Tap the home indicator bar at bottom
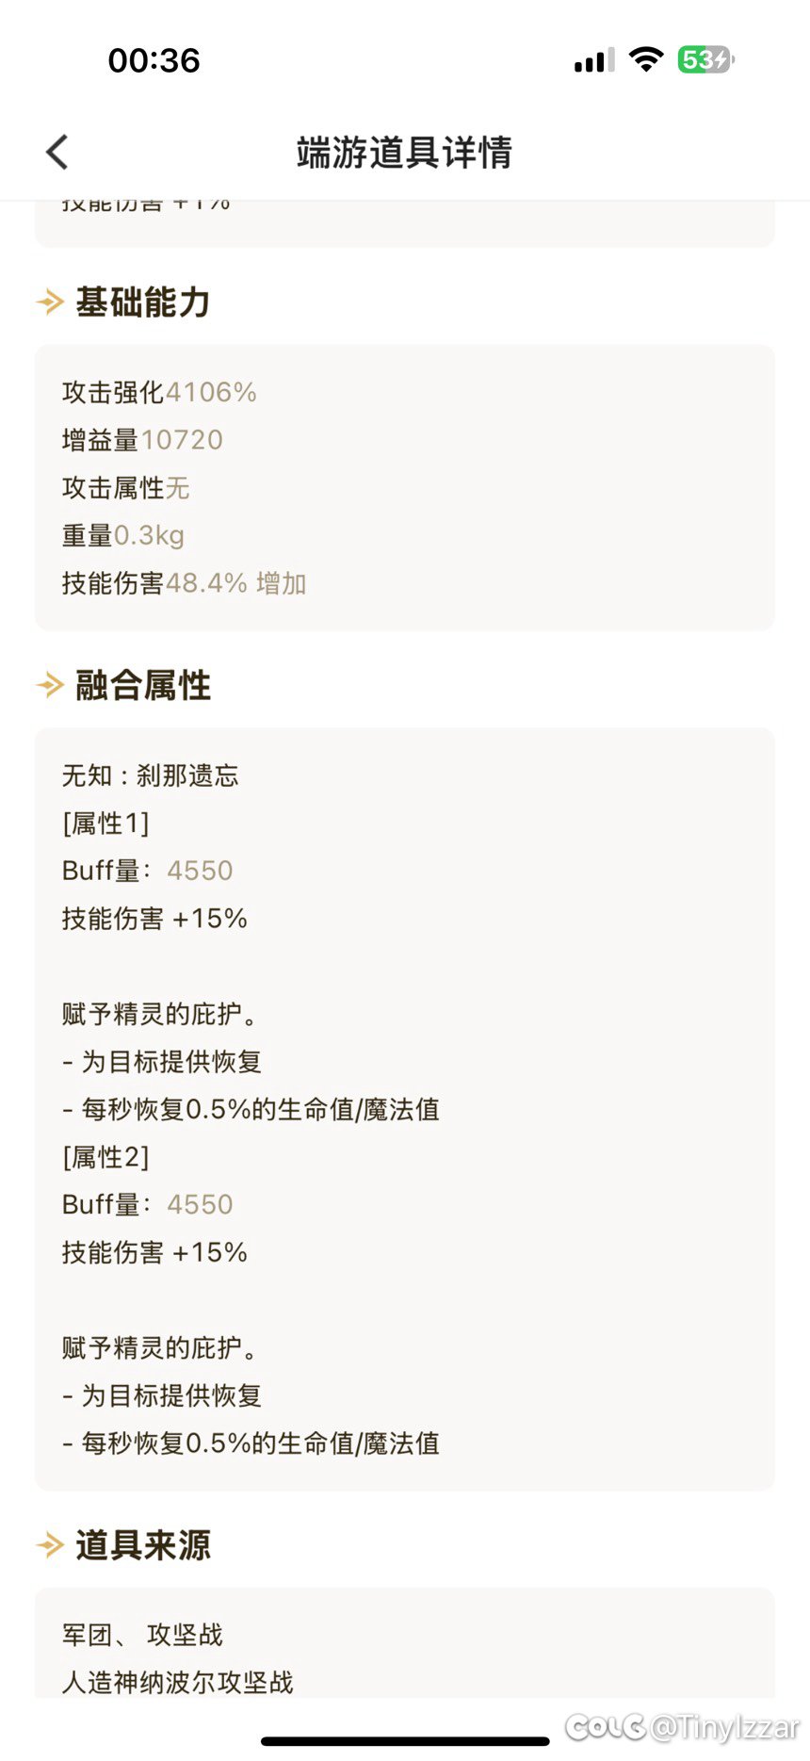Viewport: 810px width, 1761px height. 405,1741
